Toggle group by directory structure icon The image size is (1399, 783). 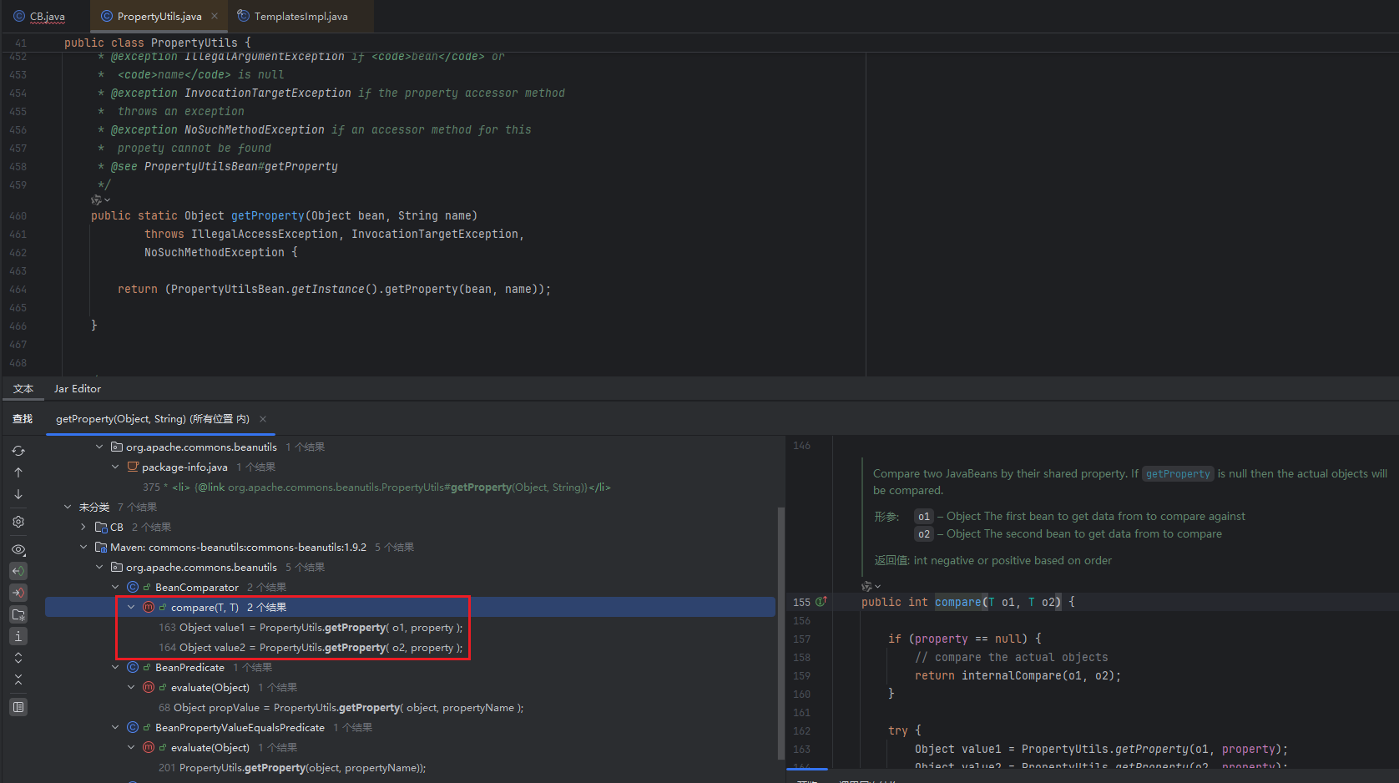click(x=18, y=614)
